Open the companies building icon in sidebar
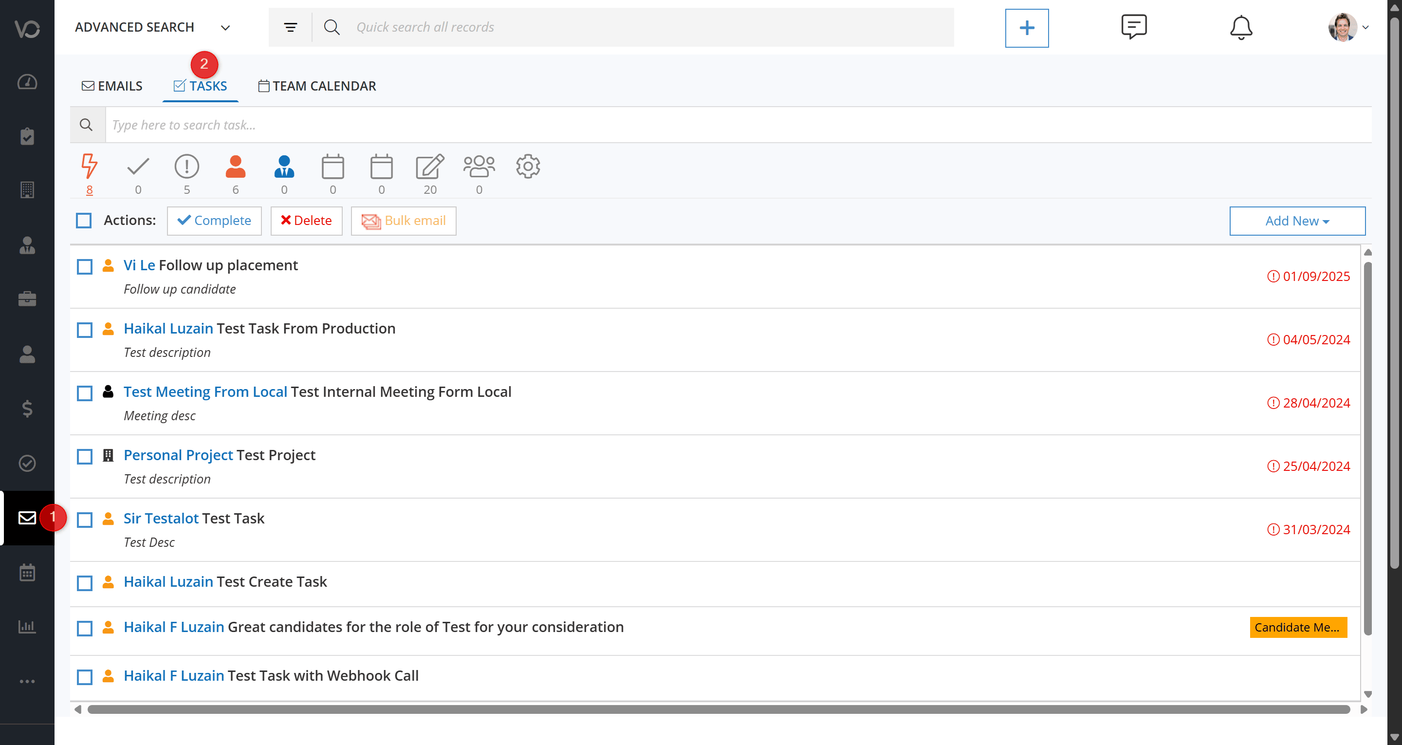Image resolution: width=1402 pixels, height=745 pixels. pos(27,190)
